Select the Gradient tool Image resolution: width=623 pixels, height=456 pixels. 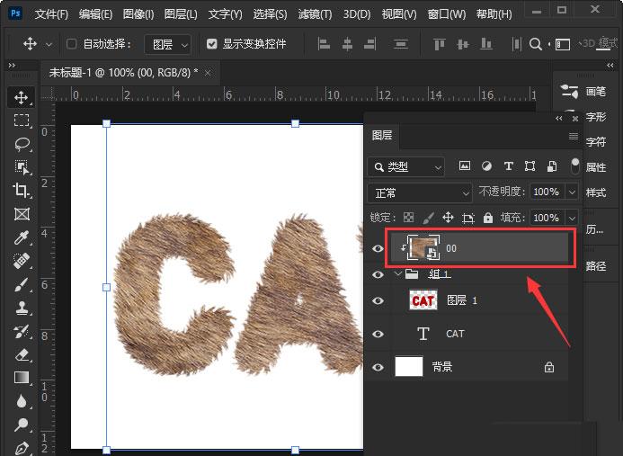[21, 377]
